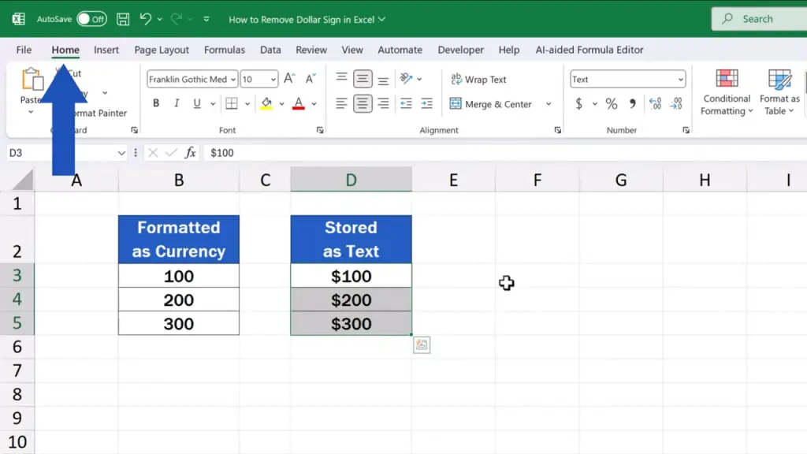Click the Increase Indent icon
This screenshot has height=454, width=807.
426,103
